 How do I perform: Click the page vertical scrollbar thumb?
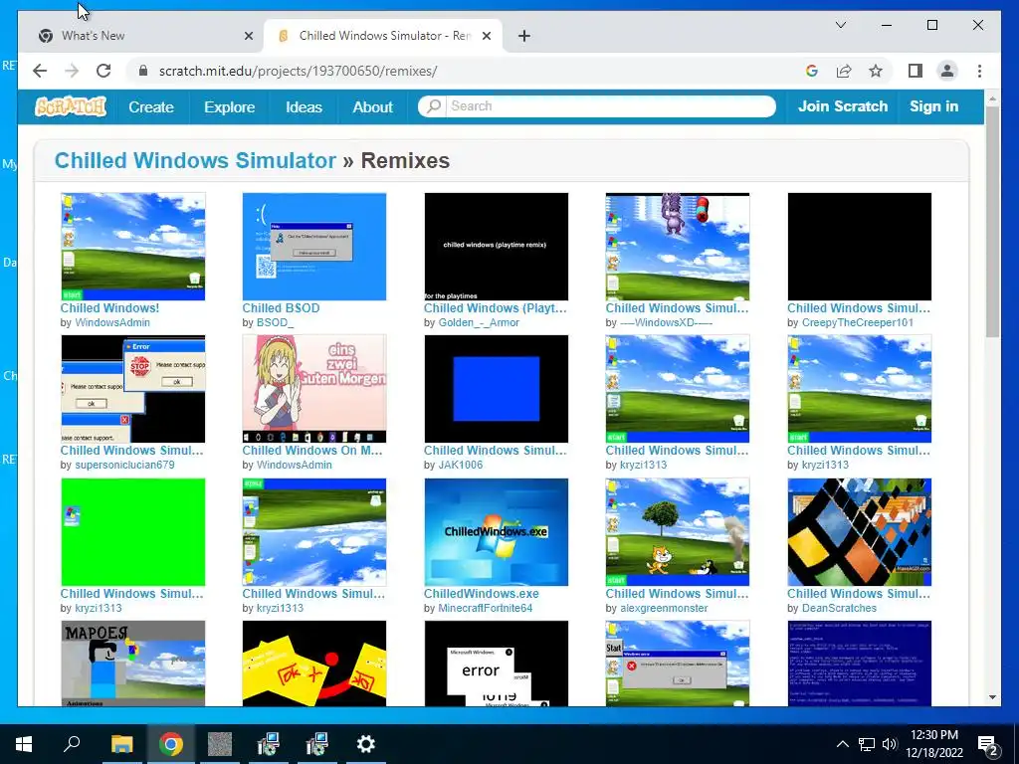click(992, 221)
